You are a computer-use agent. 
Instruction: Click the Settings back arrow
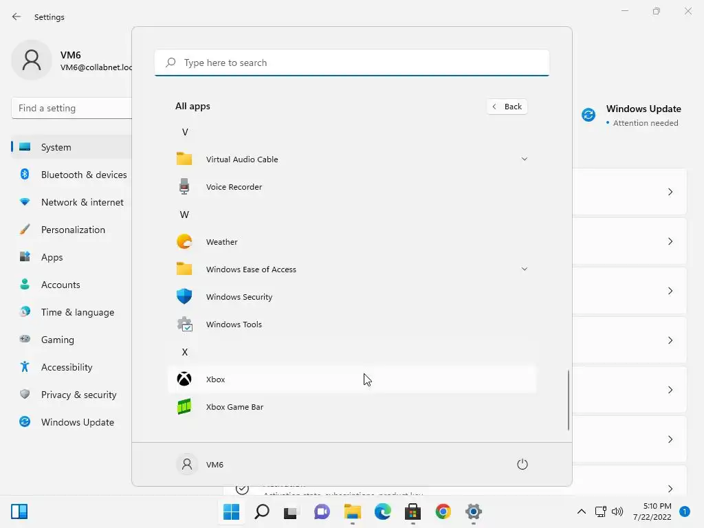coord(16,16)
